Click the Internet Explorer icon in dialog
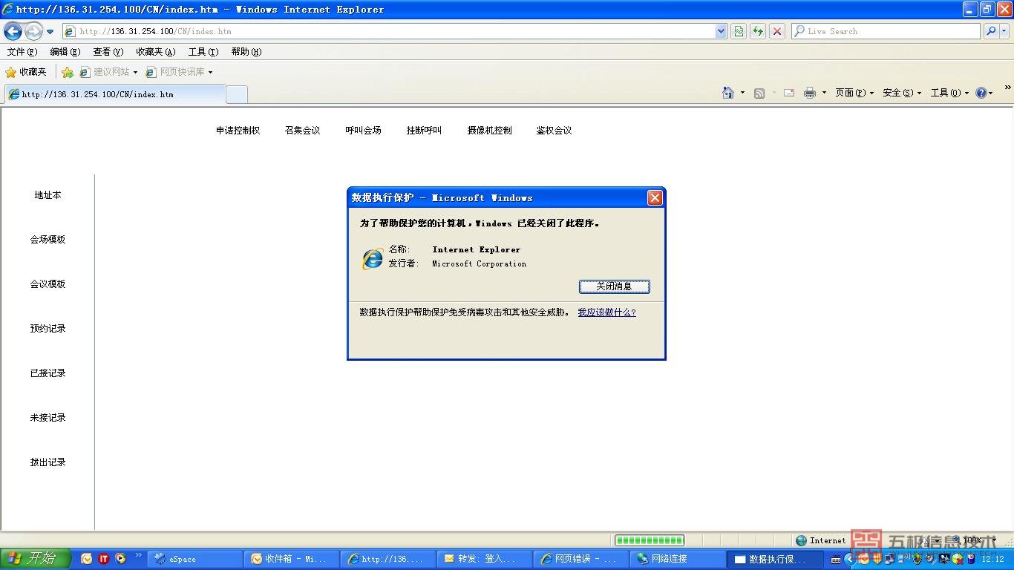 (373, 259)
